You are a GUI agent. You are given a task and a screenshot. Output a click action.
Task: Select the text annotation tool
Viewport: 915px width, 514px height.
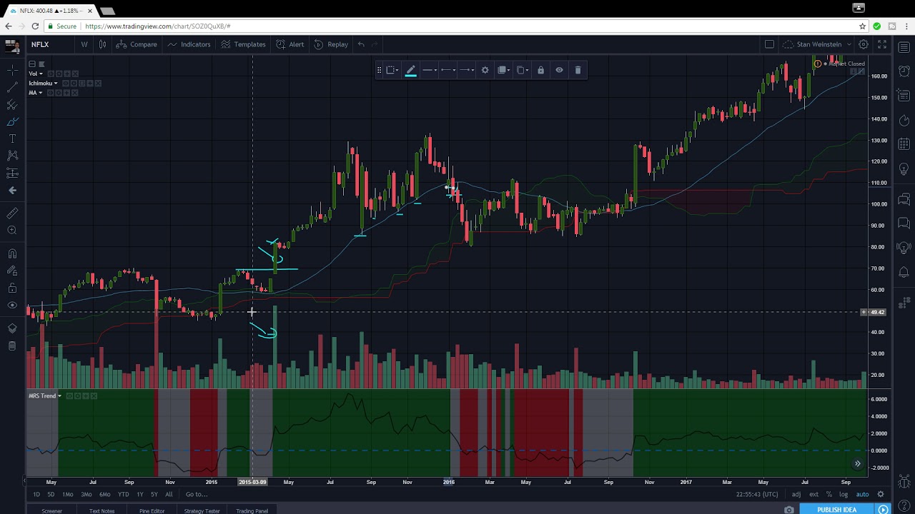[x=12, y=138]
